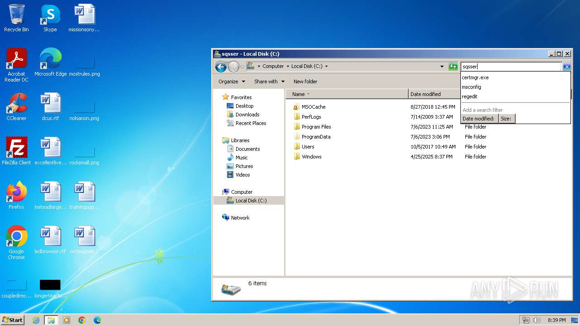Expand the Local Disk (C:) breadcrumb arrow
The width and height of the screenshot is (580, 326).
click(326, 66)
